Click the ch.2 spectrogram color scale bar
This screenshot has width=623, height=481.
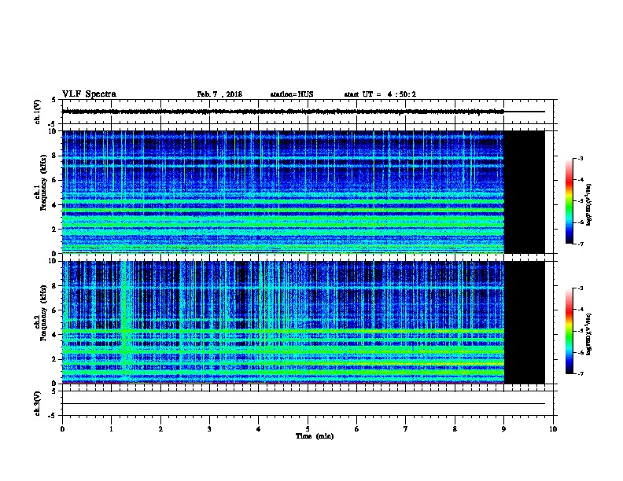[x=569, y=331]
